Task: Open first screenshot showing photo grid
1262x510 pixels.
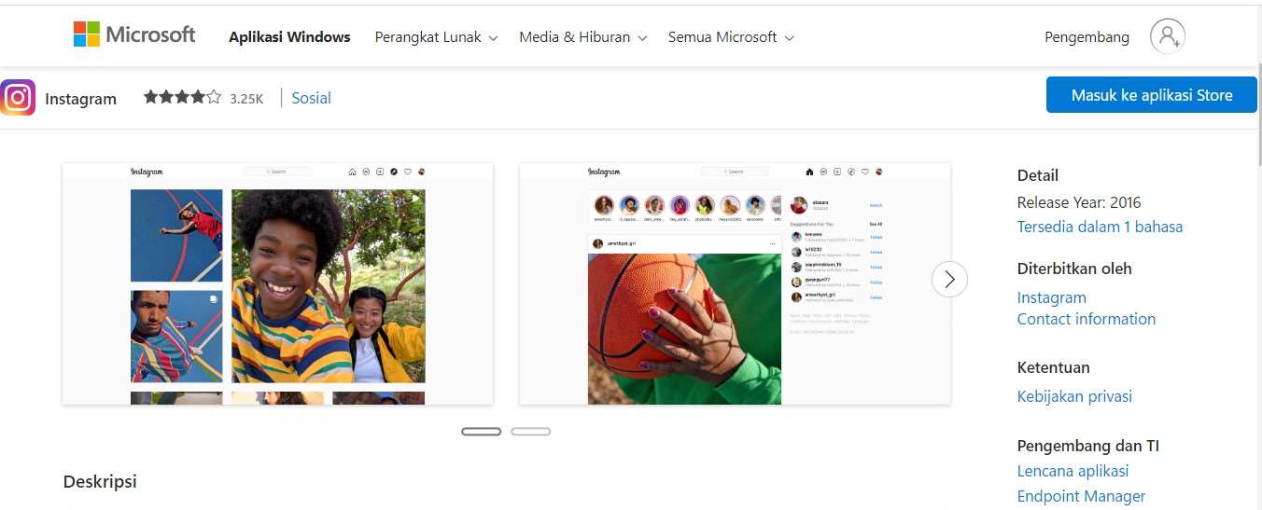Action: click(x=277, y=283)
